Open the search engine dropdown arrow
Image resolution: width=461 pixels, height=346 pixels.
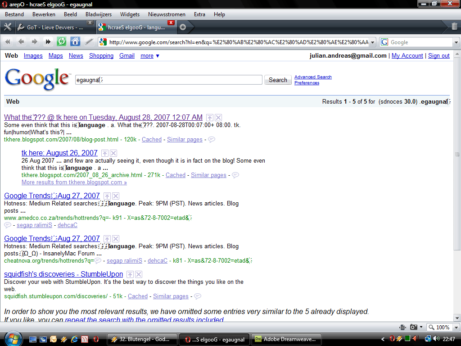point(456,42)
